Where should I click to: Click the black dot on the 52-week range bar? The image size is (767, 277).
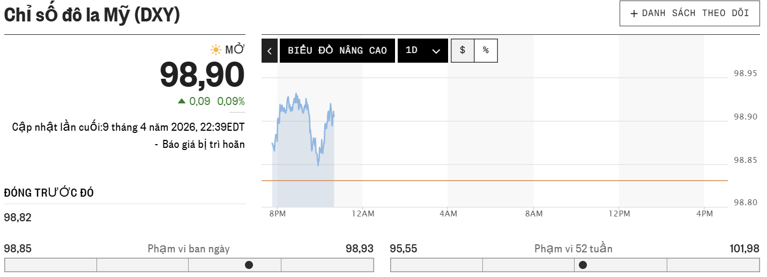tap(583, 265)
